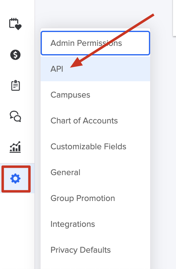Image resolution: width=176 pixels, height=269 pixels.
Task: Open the Campuses settings entry
Action: pyautogui.click(x=95, y=95)
